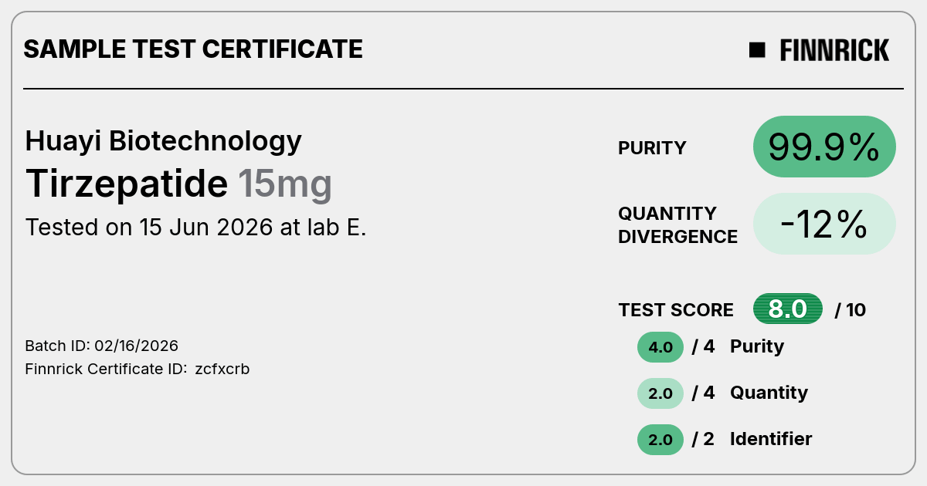The width and height of the screenshot is (927, 486).
Task: Select the 99.9% purity badge
Action: pos(824,147)
